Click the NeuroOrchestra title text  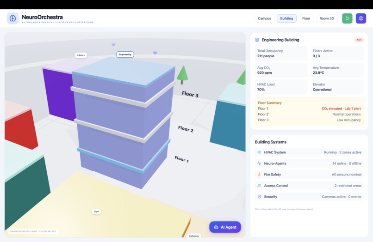[x=42, y=17]
